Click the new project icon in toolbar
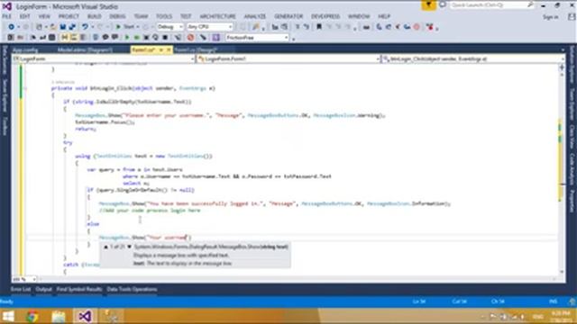 click(39, 27)
